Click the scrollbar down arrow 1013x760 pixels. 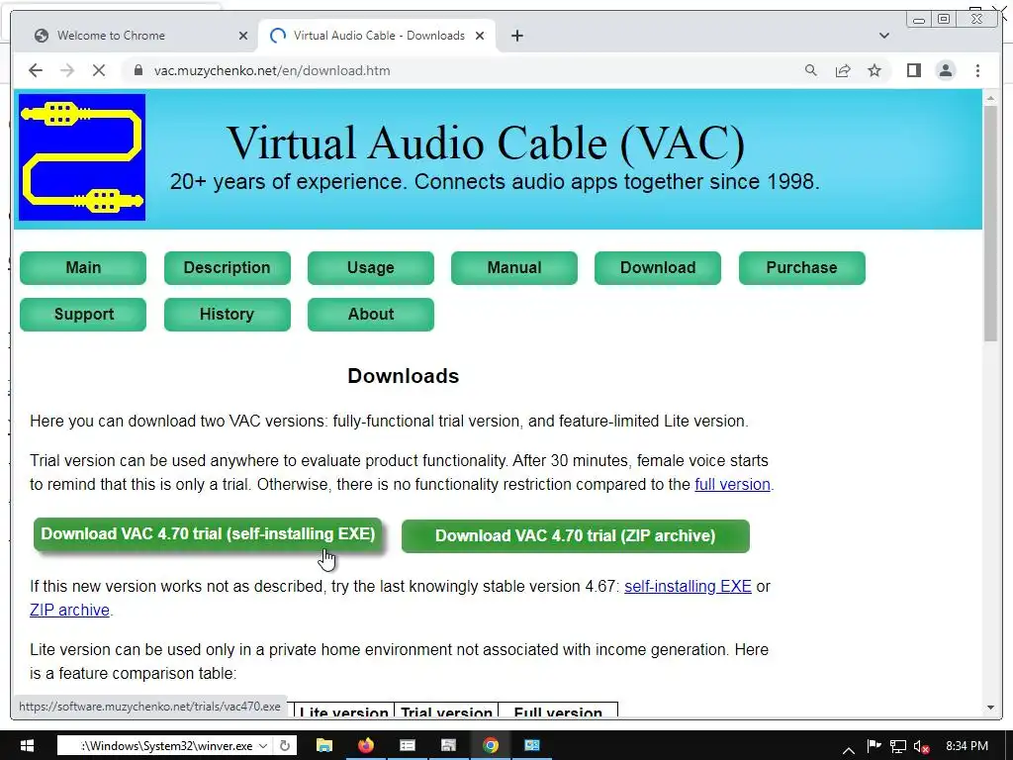point(990,708)
